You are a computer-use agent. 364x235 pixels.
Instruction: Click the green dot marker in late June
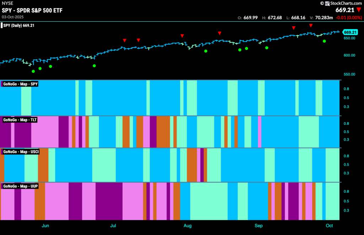tap(94, 66)
